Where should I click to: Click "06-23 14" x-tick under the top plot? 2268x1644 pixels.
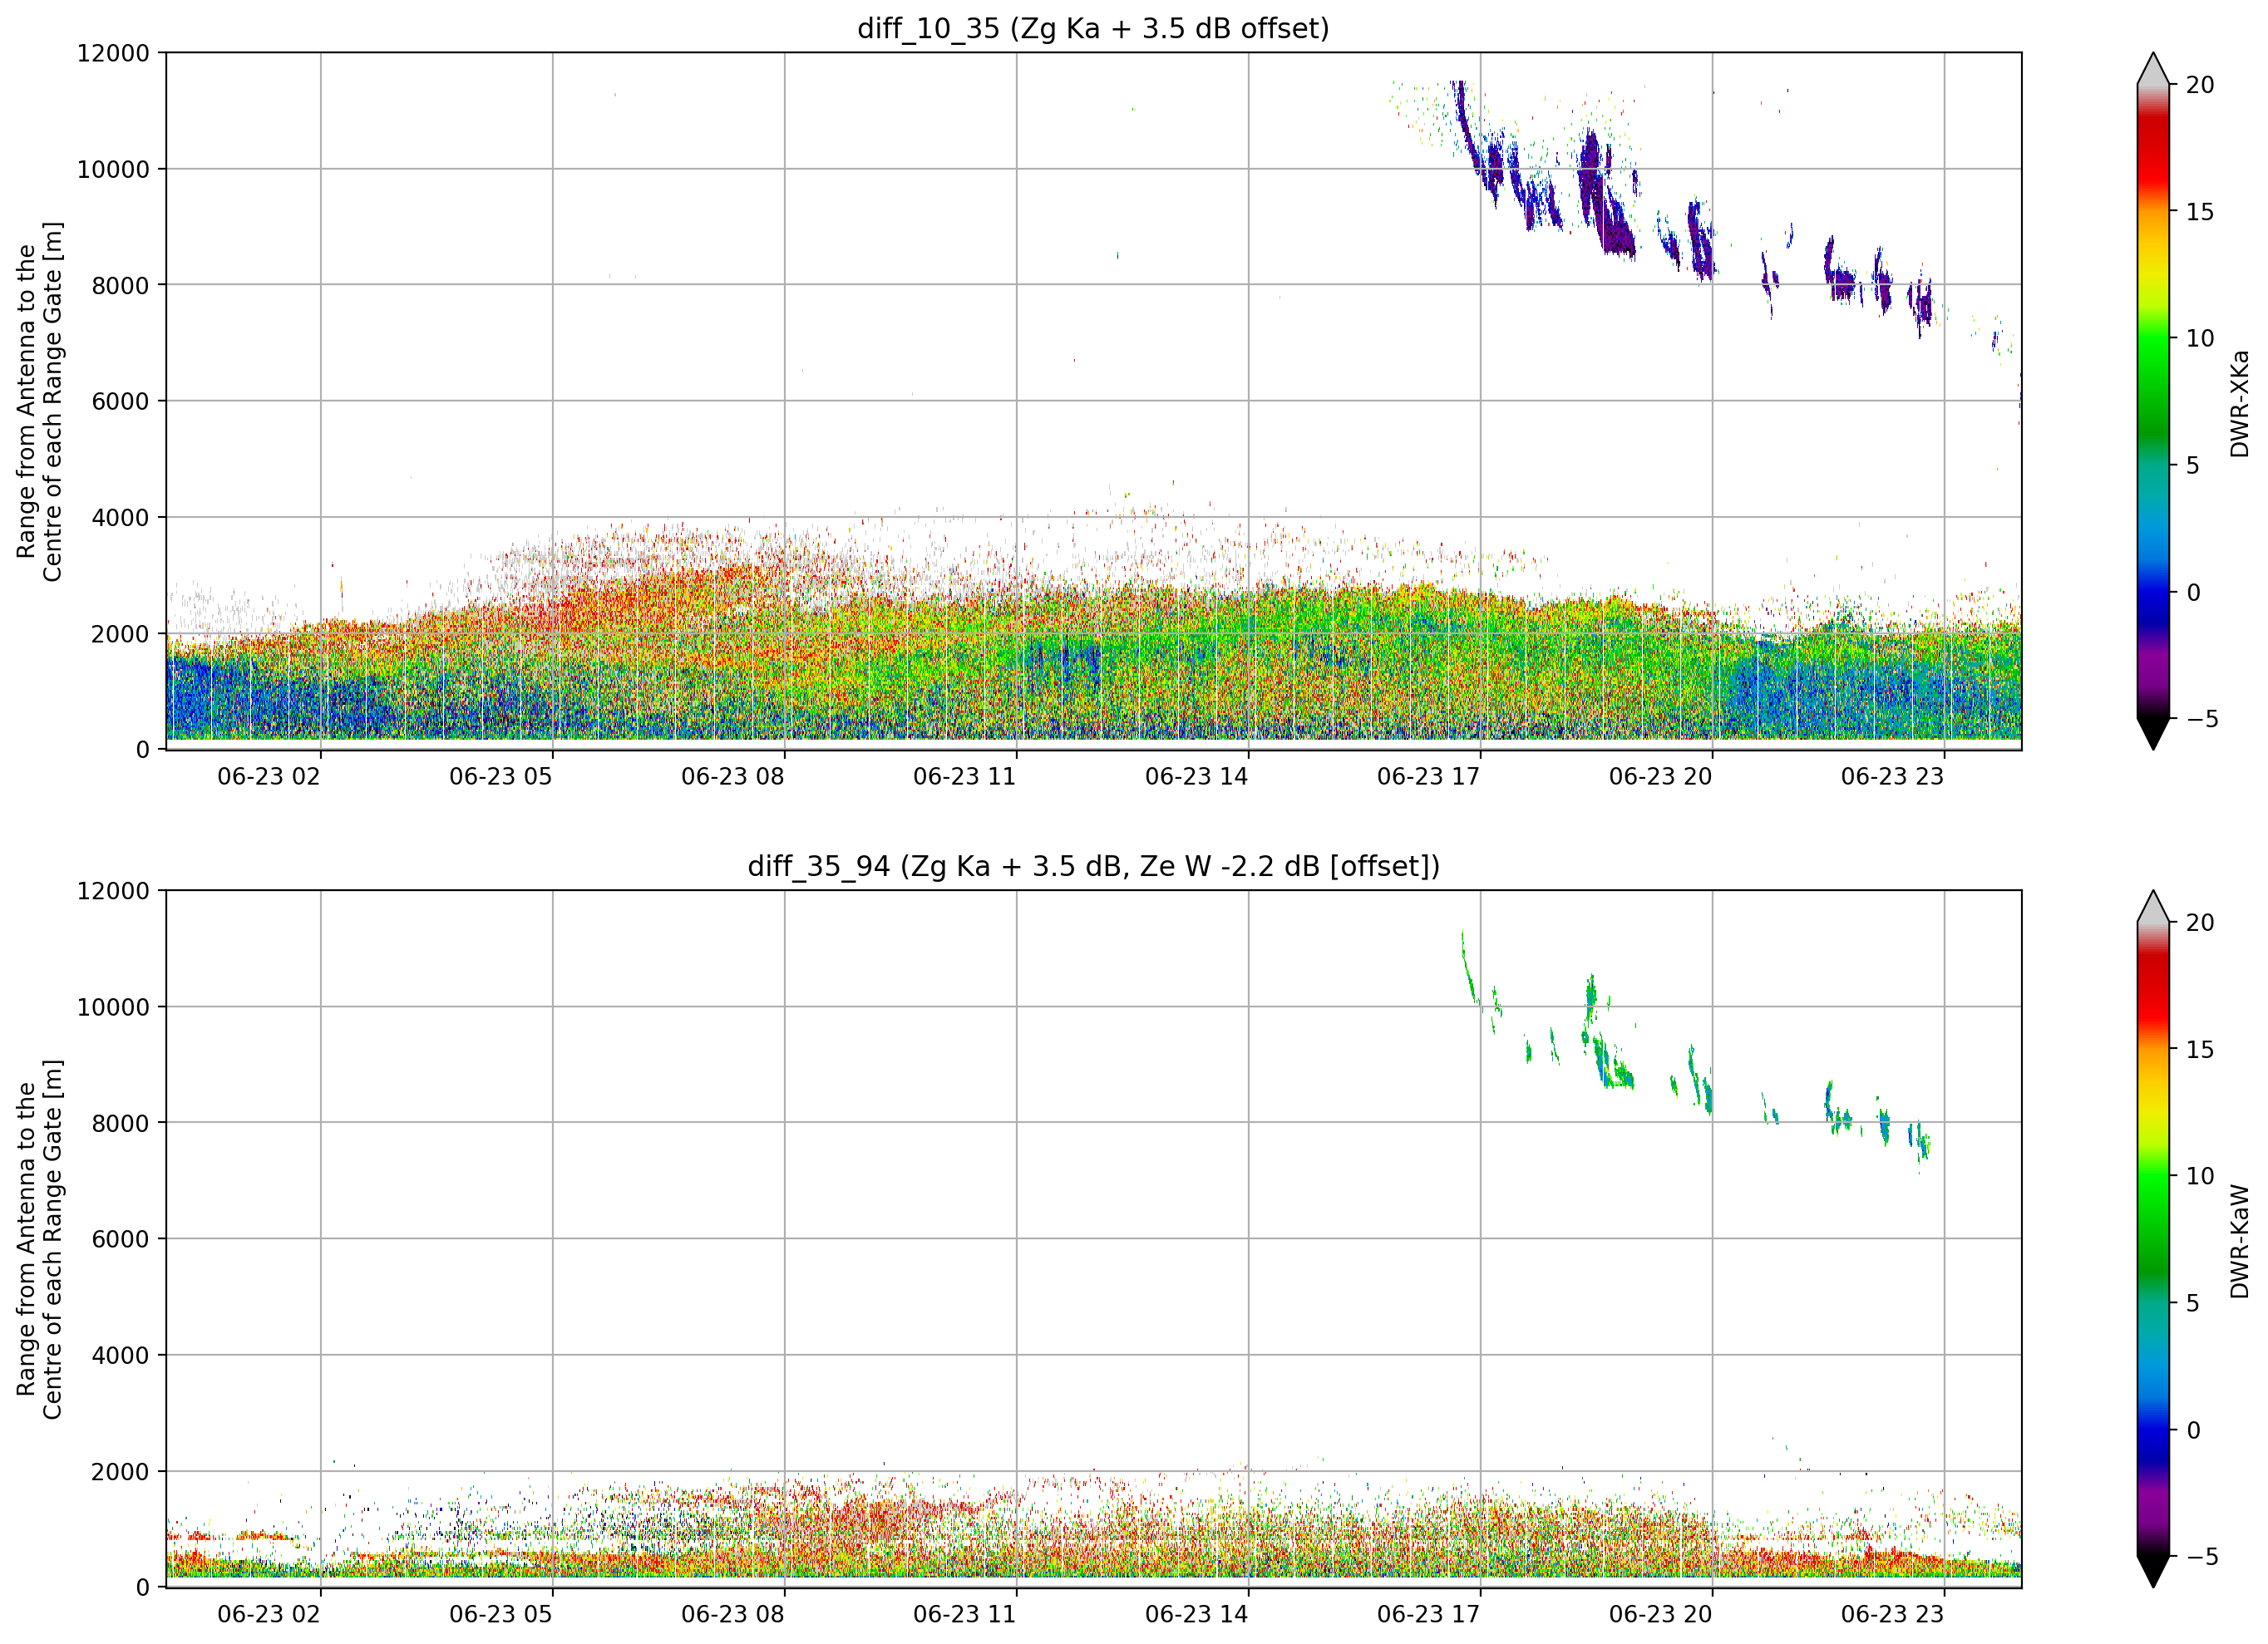(x=1197, y=777)
